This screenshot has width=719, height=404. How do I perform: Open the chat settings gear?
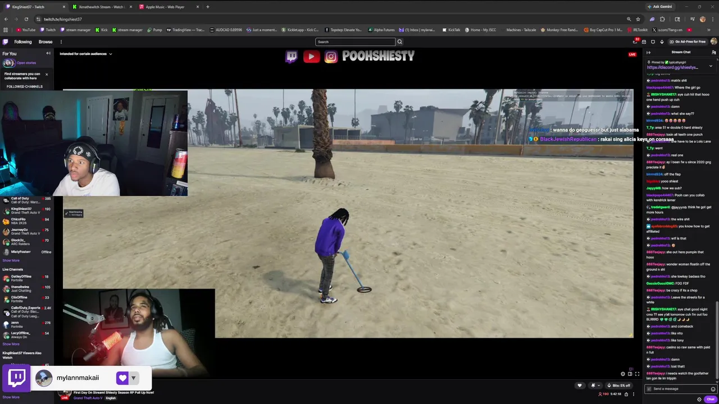click(699, 399)
